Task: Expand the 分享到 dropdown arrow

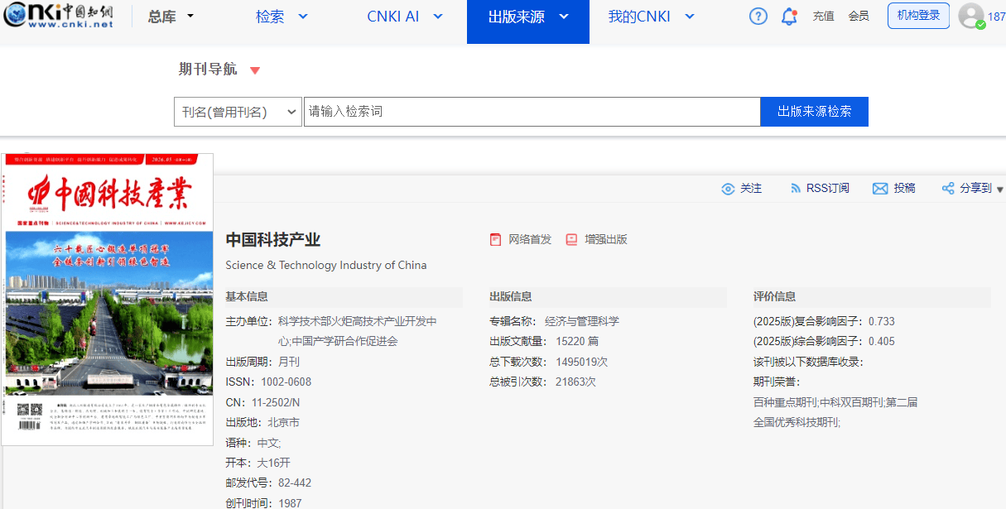Action: pyautogui.click(x=1000, y=190)
